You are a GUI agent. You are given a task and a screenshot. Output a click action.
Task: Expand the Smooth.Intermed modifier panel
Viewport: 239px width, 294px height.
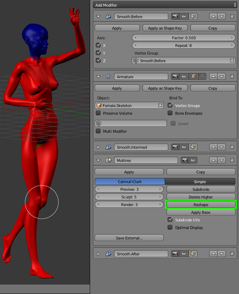(98, 147)
